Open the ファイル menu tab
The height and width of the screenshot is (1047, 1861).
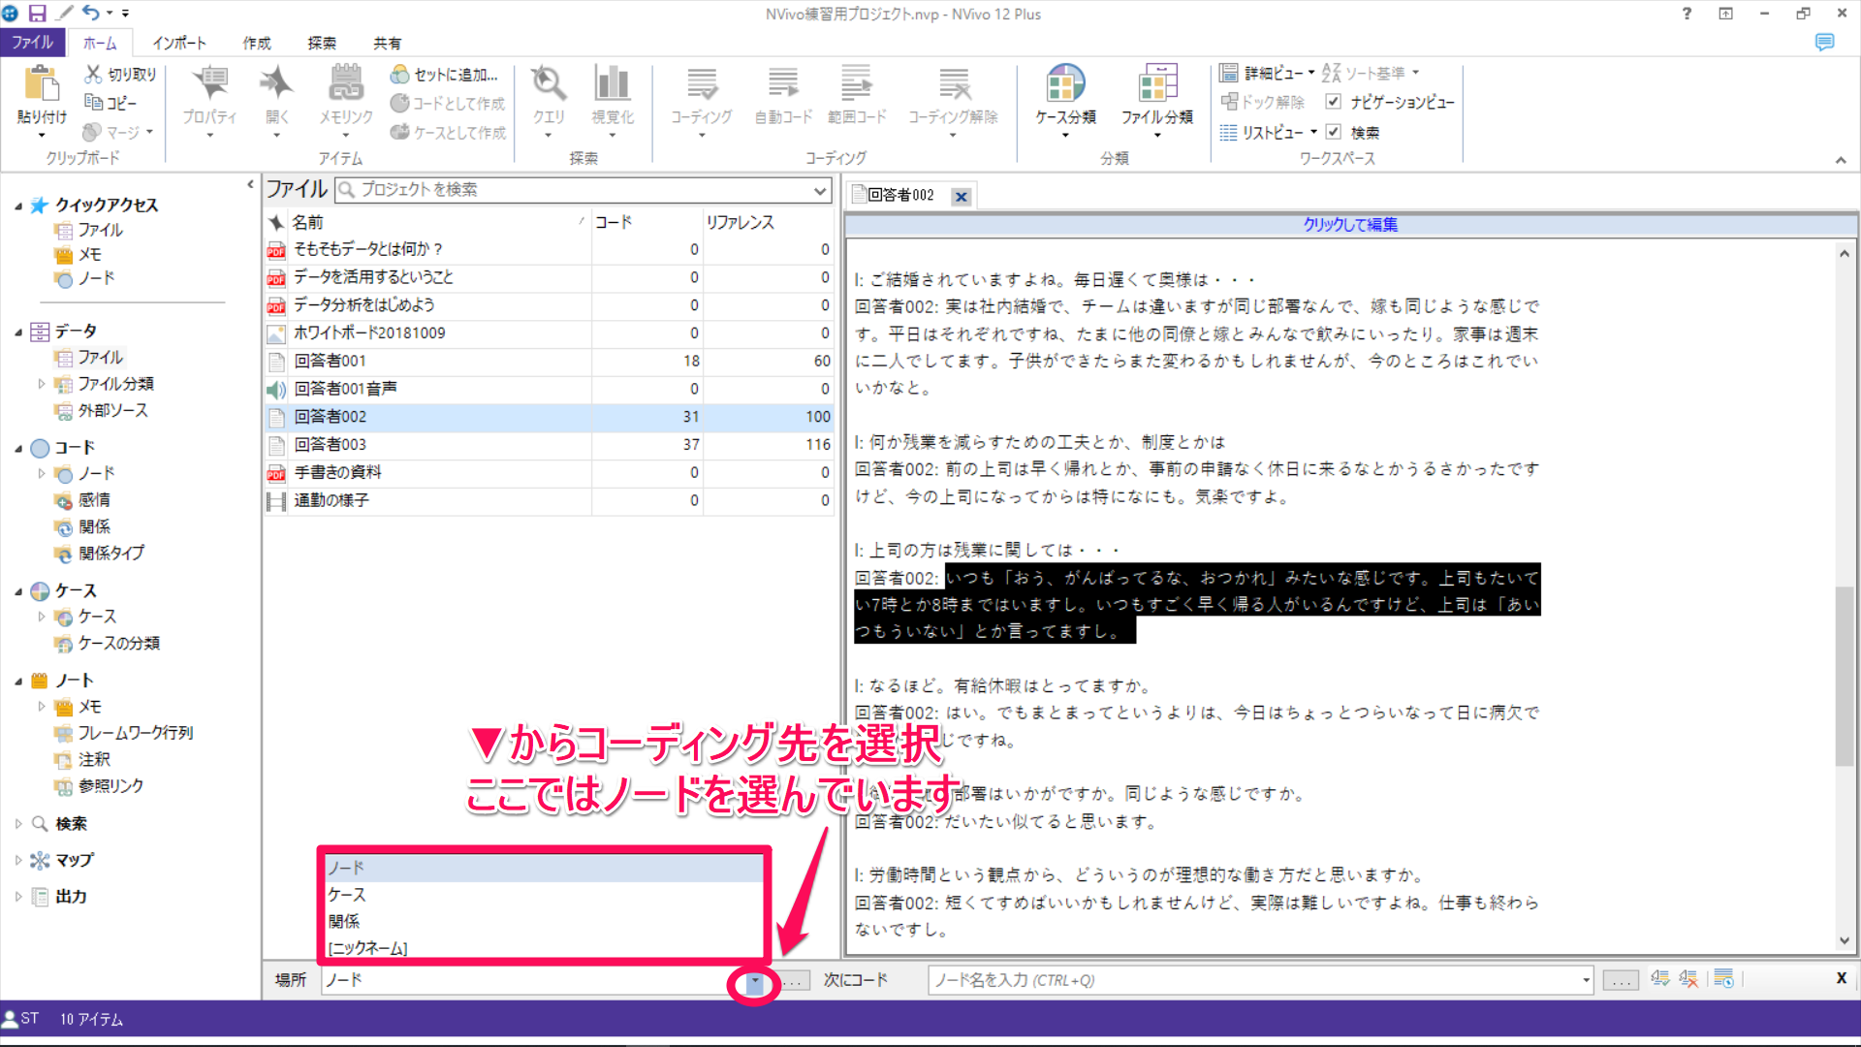click(32, 43)
